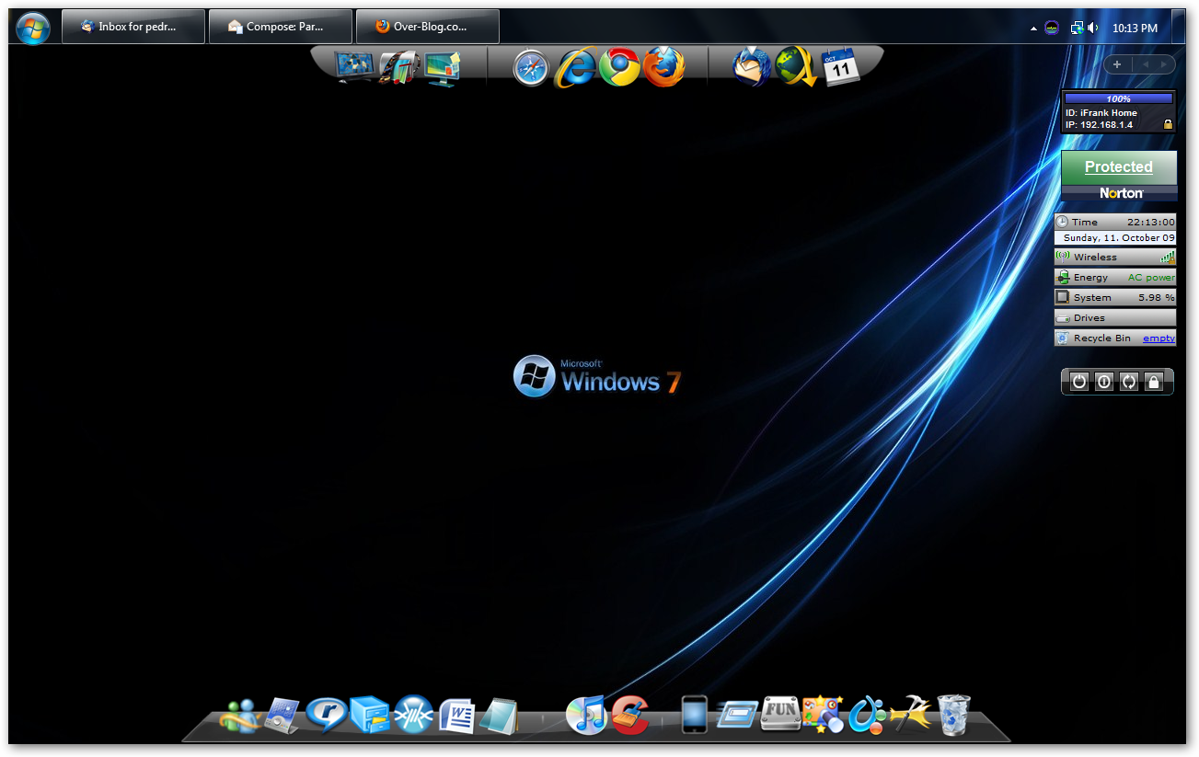Viewport: 1199px width, 757px height.
Task: Click the Protected Norton status link
Action: point(1118,166)
